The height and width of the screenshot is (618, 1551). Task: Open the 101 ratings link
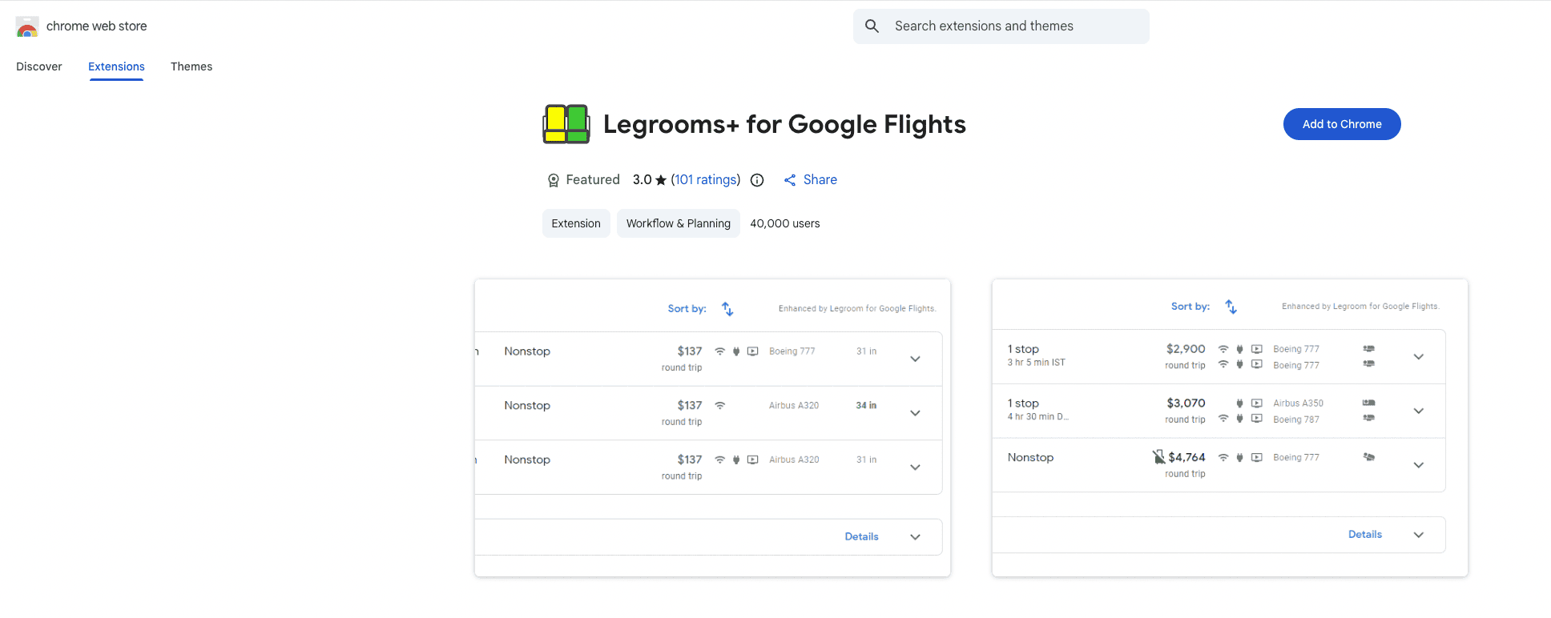point(705,179)
